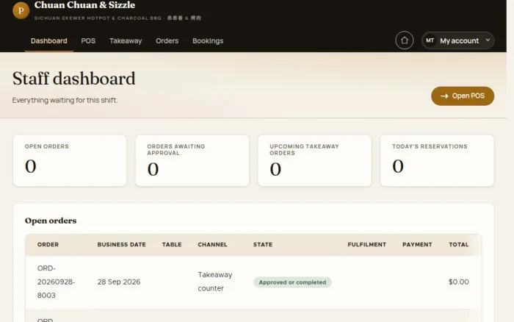
Task: Click the PAYMENT column header
Action: pyautogui.click(x=417, y=245)
